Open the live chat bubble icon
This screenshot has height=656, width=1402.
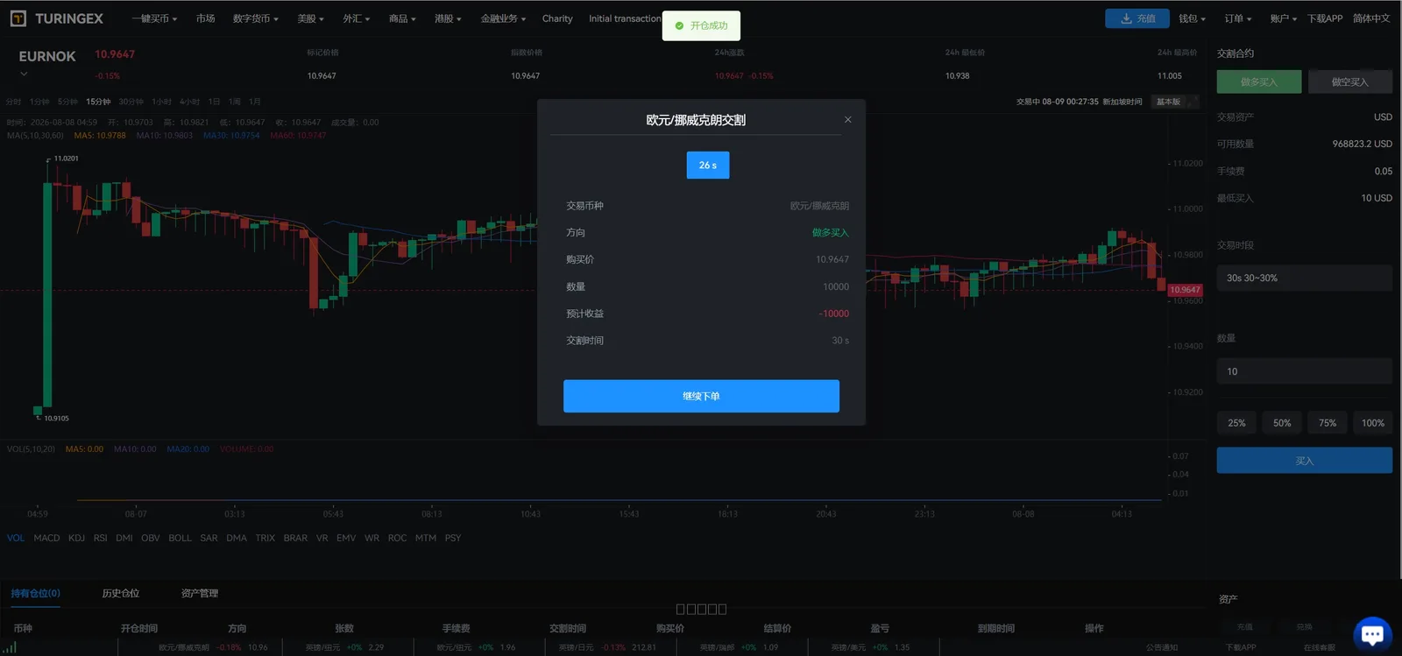coord(1372,635)
